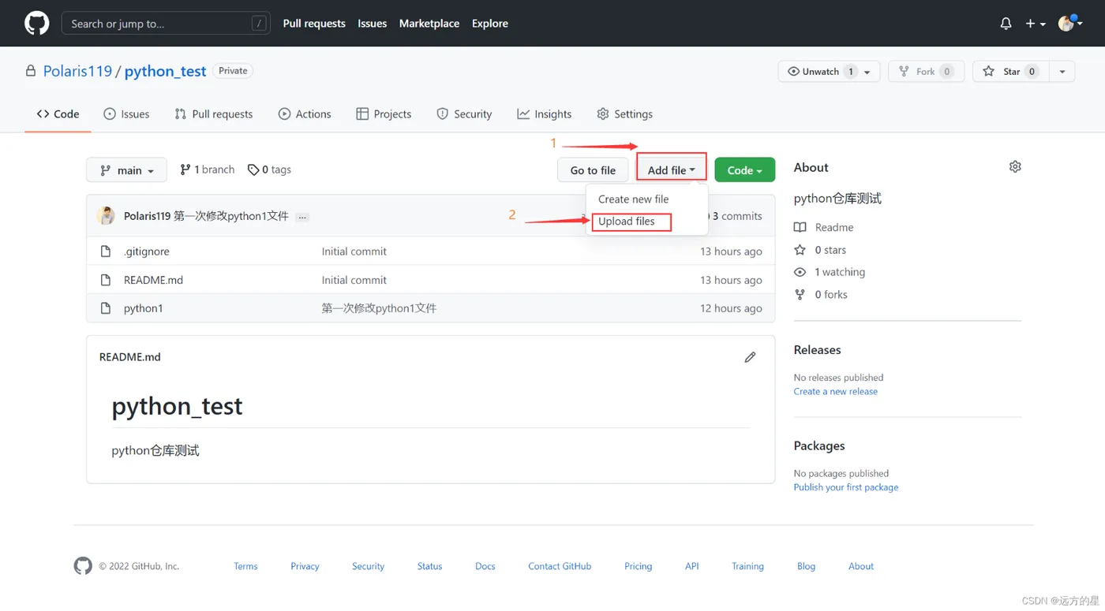1105x611 pixels.
Task: Open Privacy footer link
Action: tap(305, 566)
